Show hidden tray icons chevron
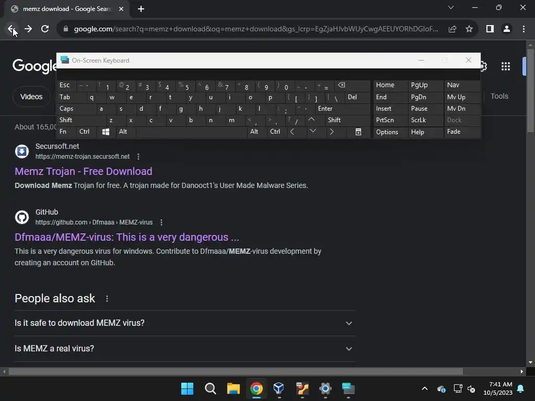Viewport: 535px width, 401px height. click(424, 388)
